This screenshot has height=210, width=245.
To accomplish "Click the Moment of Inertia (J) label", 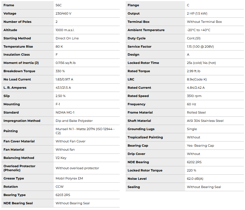I will click(21, 63).
